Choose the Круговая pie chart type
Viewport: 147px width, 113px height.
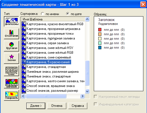coord(11,46)
